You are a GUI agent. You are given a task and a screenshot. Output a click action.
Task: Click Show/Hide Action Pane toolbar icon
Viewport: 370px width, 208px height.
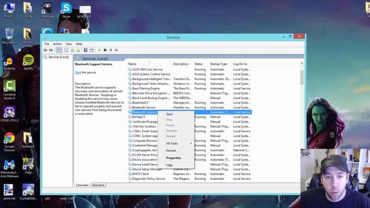[x=91, y=50]
